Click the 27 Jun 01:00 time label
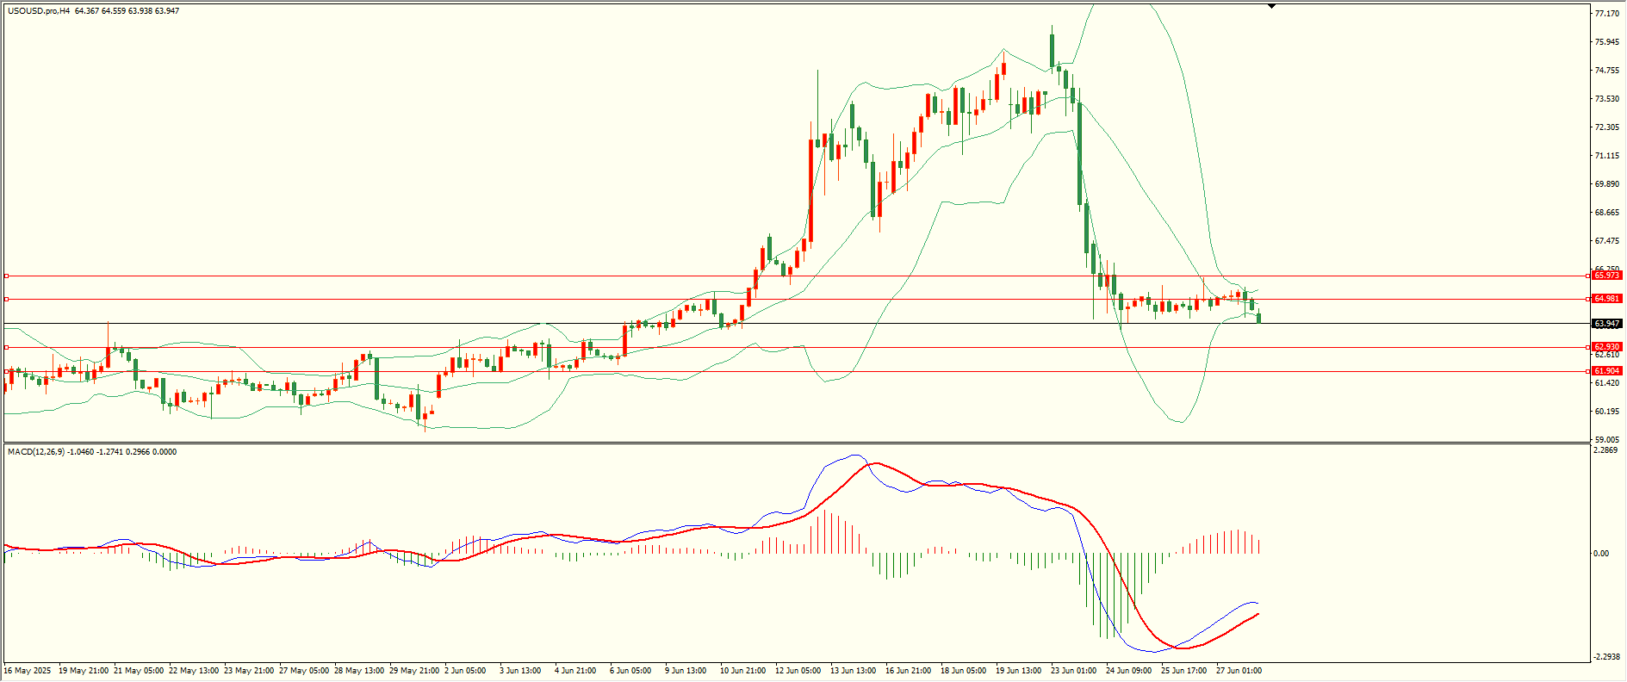The width and height of the screenshot is (1627, 682). pos(1239,671)
